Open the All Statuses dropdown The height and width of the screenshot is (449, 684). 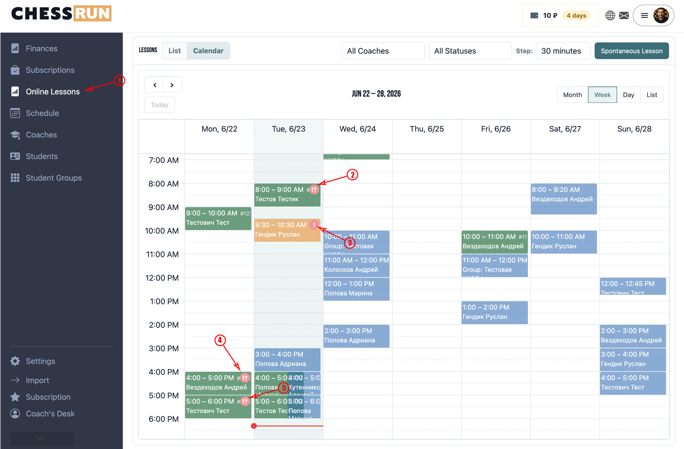tap(470, 51)
